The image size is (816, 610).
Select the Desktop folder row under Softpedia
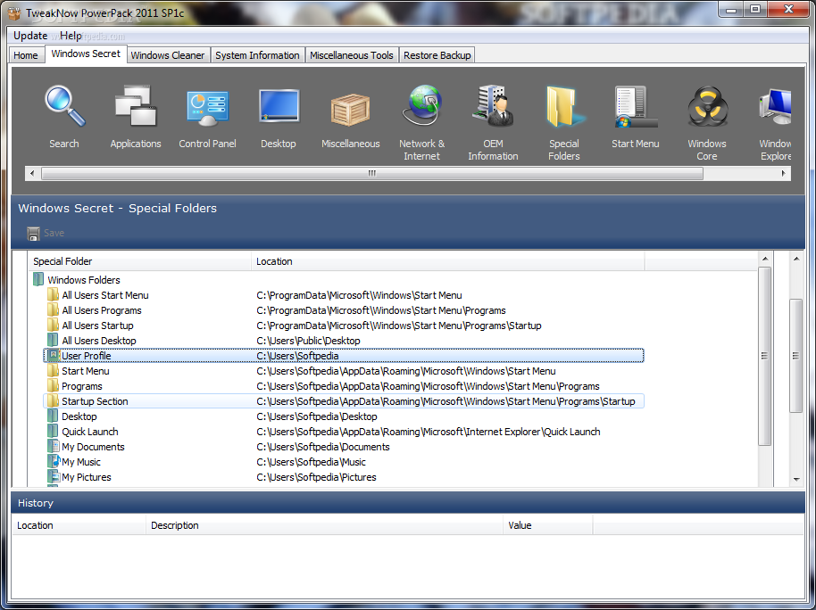click(344, 416)
